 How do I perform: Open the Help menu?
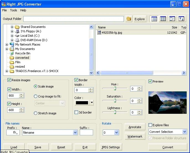pyautogui.click(x=23, y=10)
